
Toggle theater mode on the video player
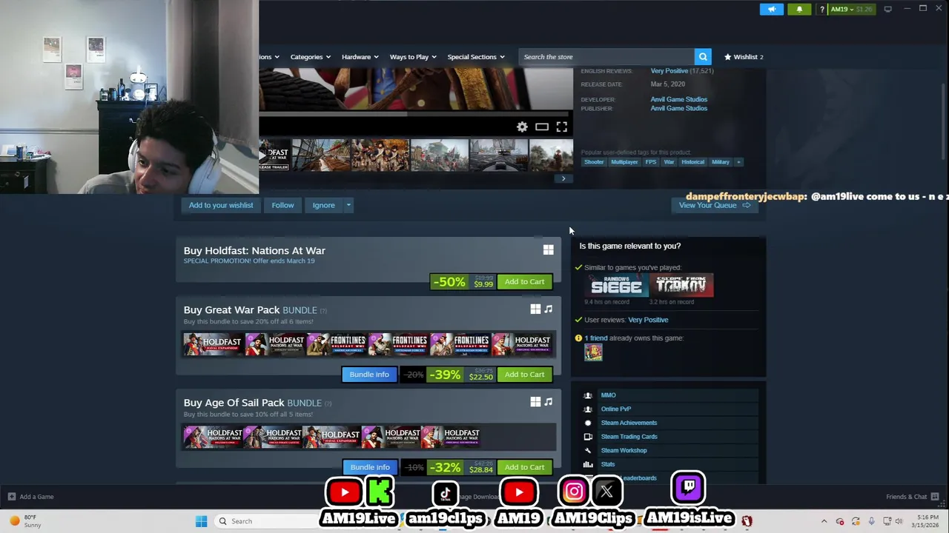pyautogui.click(x=542, y=127)
